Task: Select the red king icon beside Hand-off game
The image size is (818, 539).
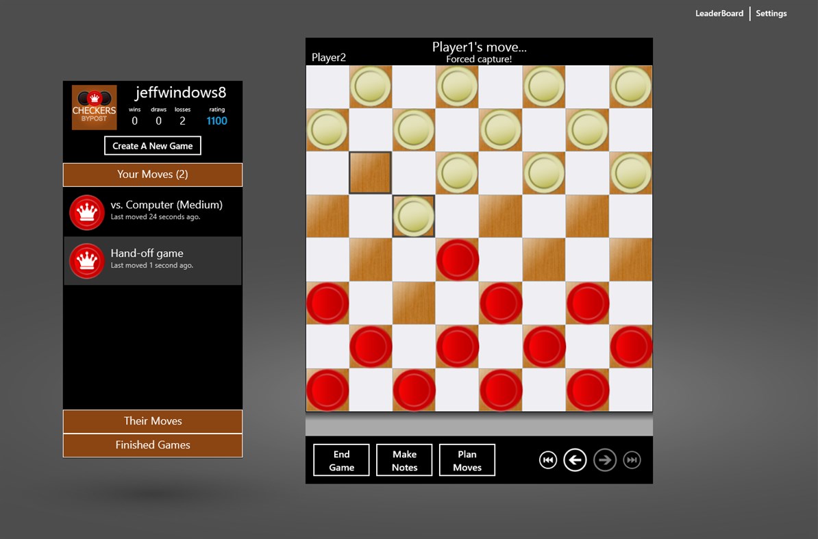Action: pyautogui.click(x=86, y=261)
